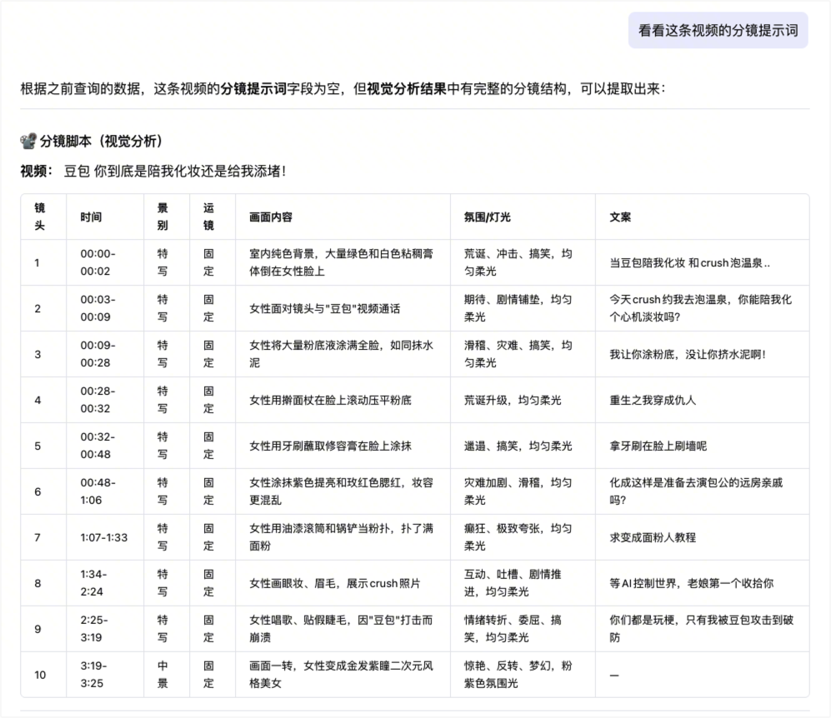Click cell 女性涂抹紫色提亮和玫红色腮红
Viewport: 831px width, 718px height.
(341, 491)
